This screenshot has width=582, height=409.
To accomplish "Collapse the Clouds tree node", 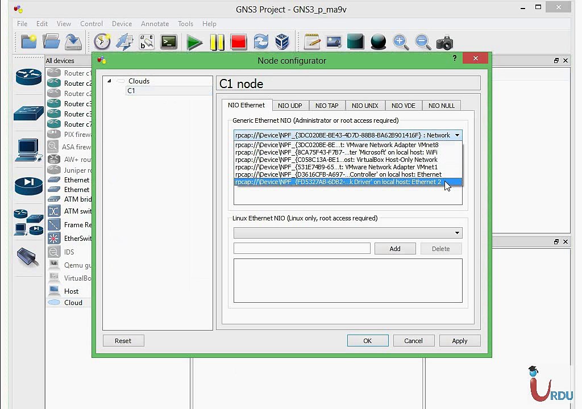I will coord(109,81).
